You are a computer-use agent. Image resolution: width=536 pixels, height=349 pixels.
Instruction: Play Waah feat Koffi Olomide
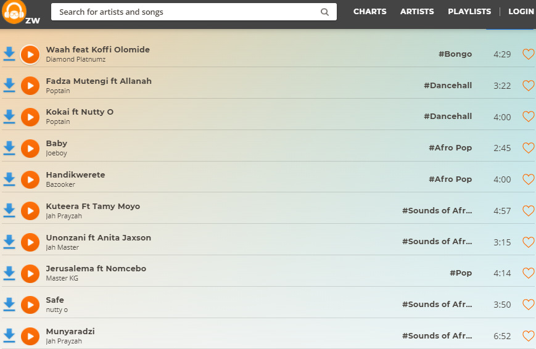(x=30, y=54)
